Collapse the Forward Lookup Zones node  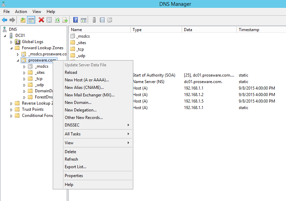click(12, 48)
